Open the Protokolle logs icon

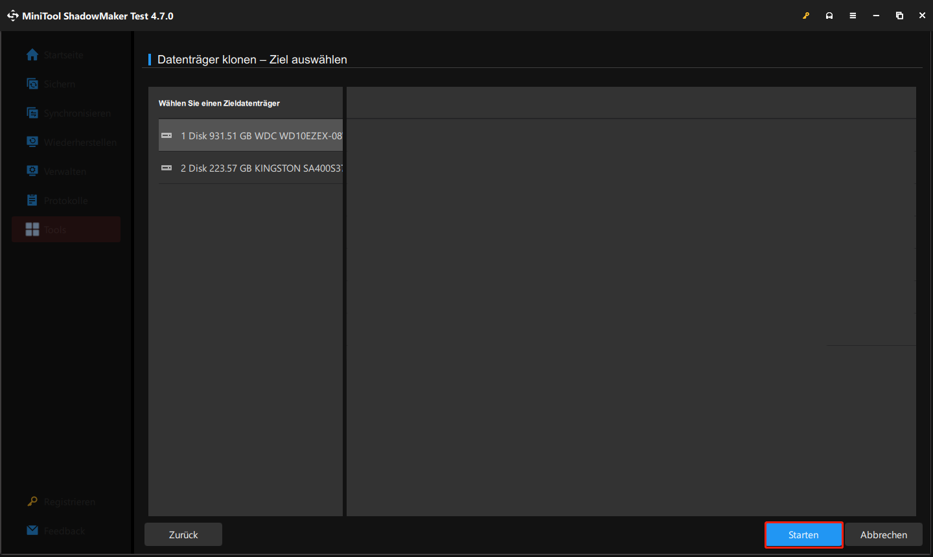coord(32,200)
